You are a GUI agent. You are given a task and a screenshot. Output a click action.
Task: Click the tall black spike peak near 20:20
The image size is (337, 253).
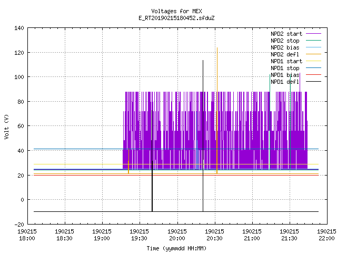pos(203,61)
